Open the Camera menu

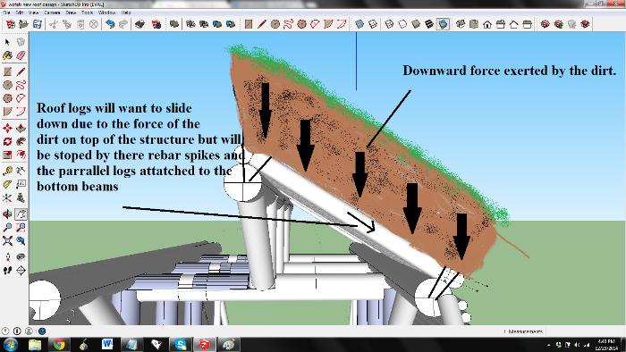[x=52, y=13]
